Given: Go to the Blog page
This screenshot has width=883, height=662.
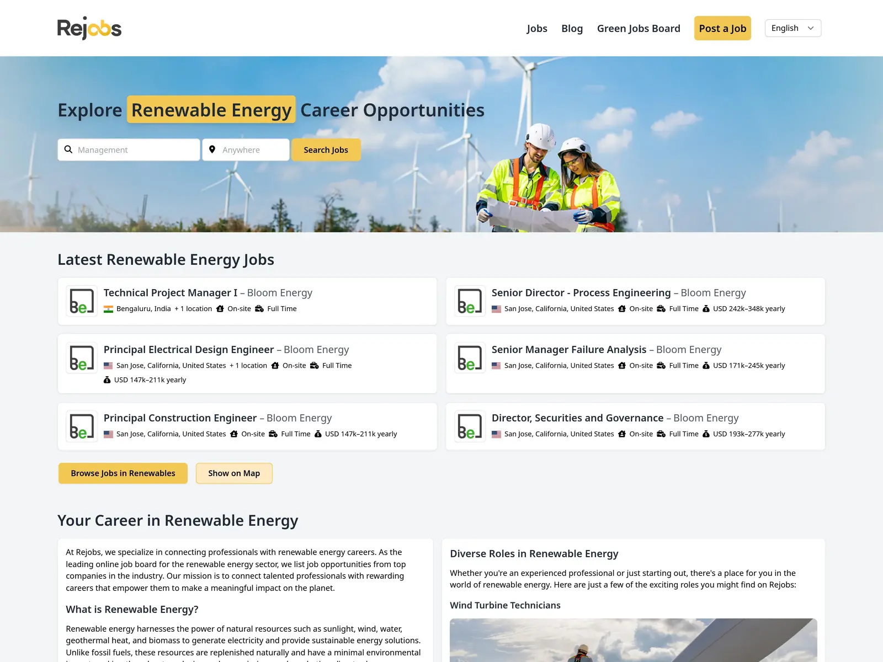Looking at the screenshot, I should point(572,28).
